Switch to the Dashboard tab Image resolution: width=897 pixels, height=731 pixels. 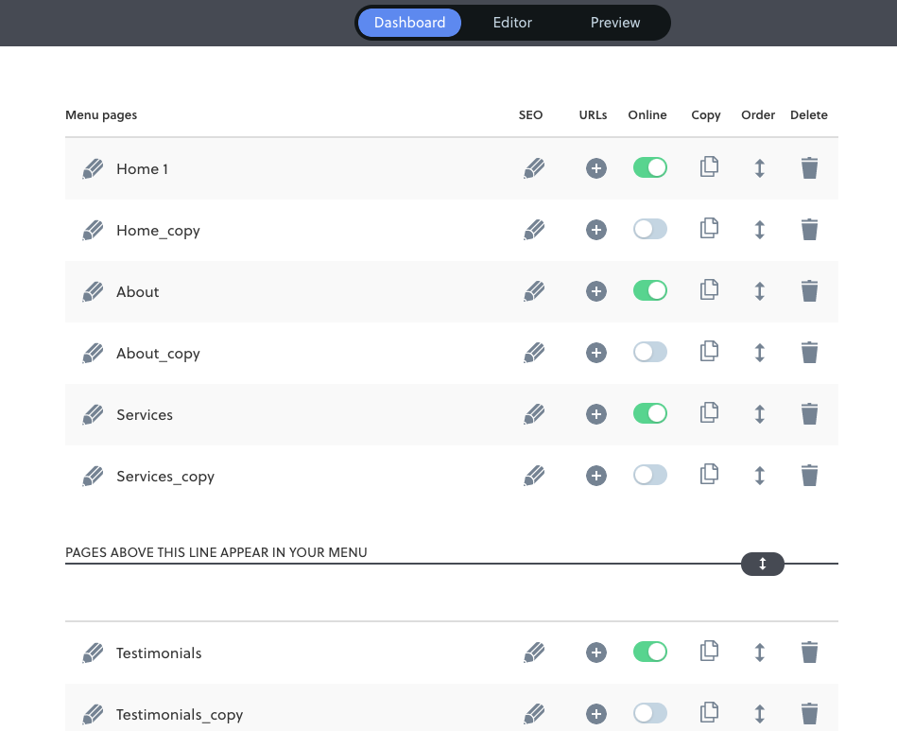tap(409, 23)
